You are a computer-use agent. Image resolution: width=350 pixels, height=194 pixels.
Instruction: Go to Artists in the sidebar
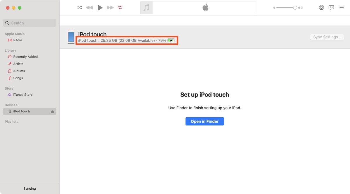[18, 64]
